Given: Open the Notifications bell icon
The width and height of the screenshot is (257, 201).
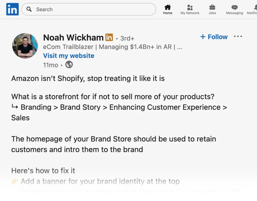Looking at the screenshot, I should coord(255,7).
